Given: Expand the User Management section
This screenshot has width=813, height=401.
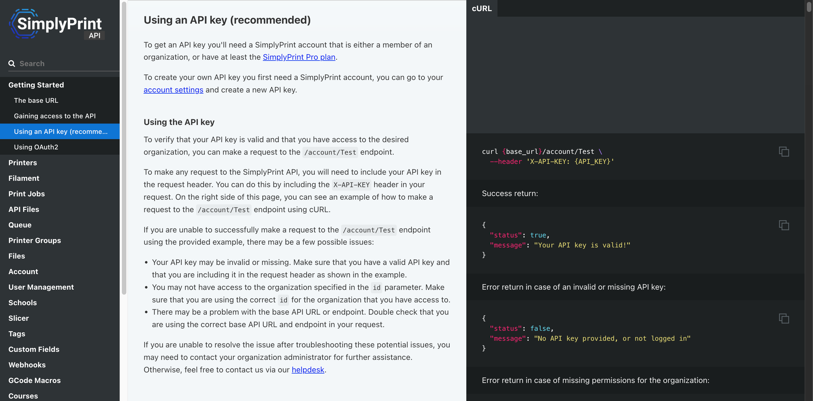Looking at the screenshot, I should tap(60, 287).
